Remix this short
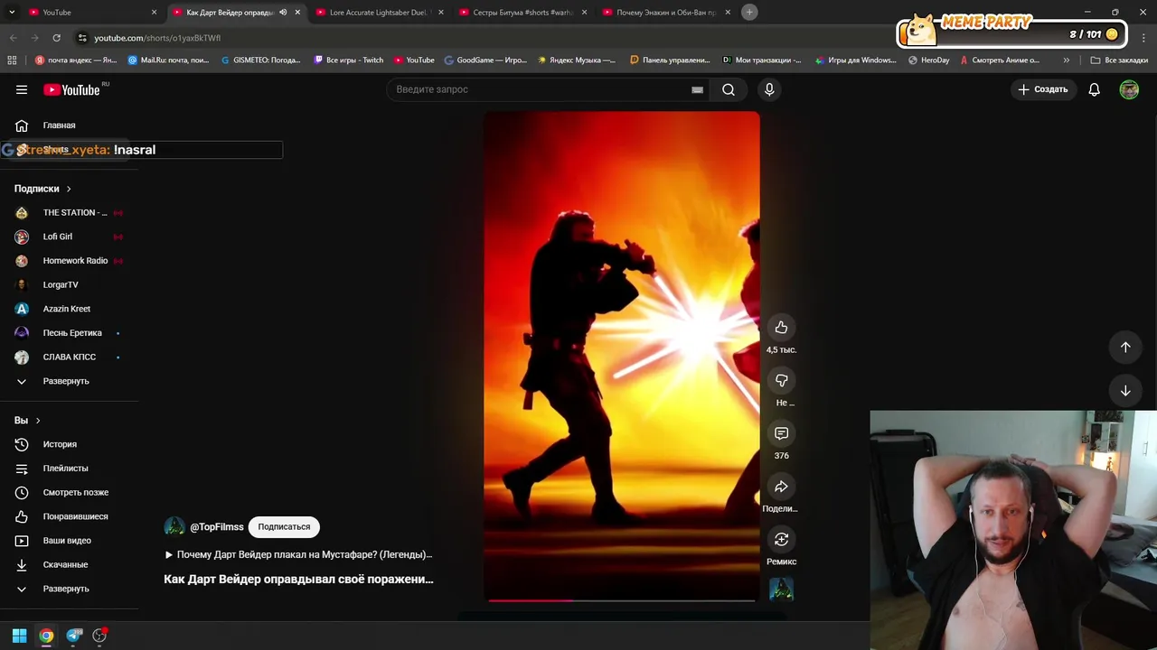1157x650 pixels. (781, 539)
